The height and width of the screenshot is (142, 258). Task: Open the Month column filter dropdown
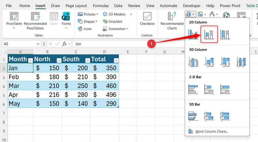click(x=30, y=60)
